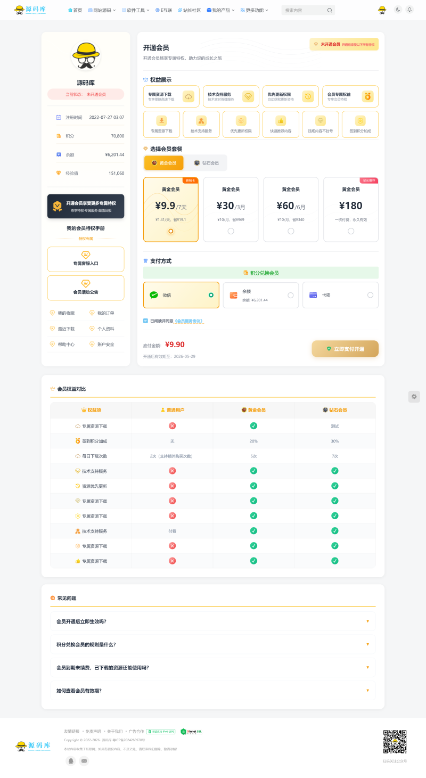Toggle the 已阅读并同意 agreement checkbox

[x=145, y=321]
